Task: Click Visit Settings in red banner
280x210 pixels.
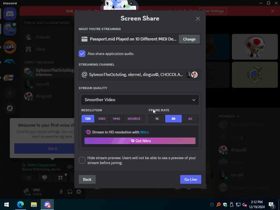Action: point(213,11)
